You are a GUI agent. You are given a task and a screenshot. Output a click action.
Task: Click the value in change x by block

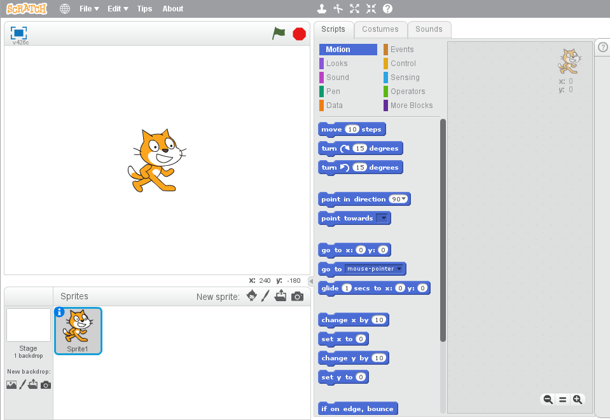coord(379,320)
